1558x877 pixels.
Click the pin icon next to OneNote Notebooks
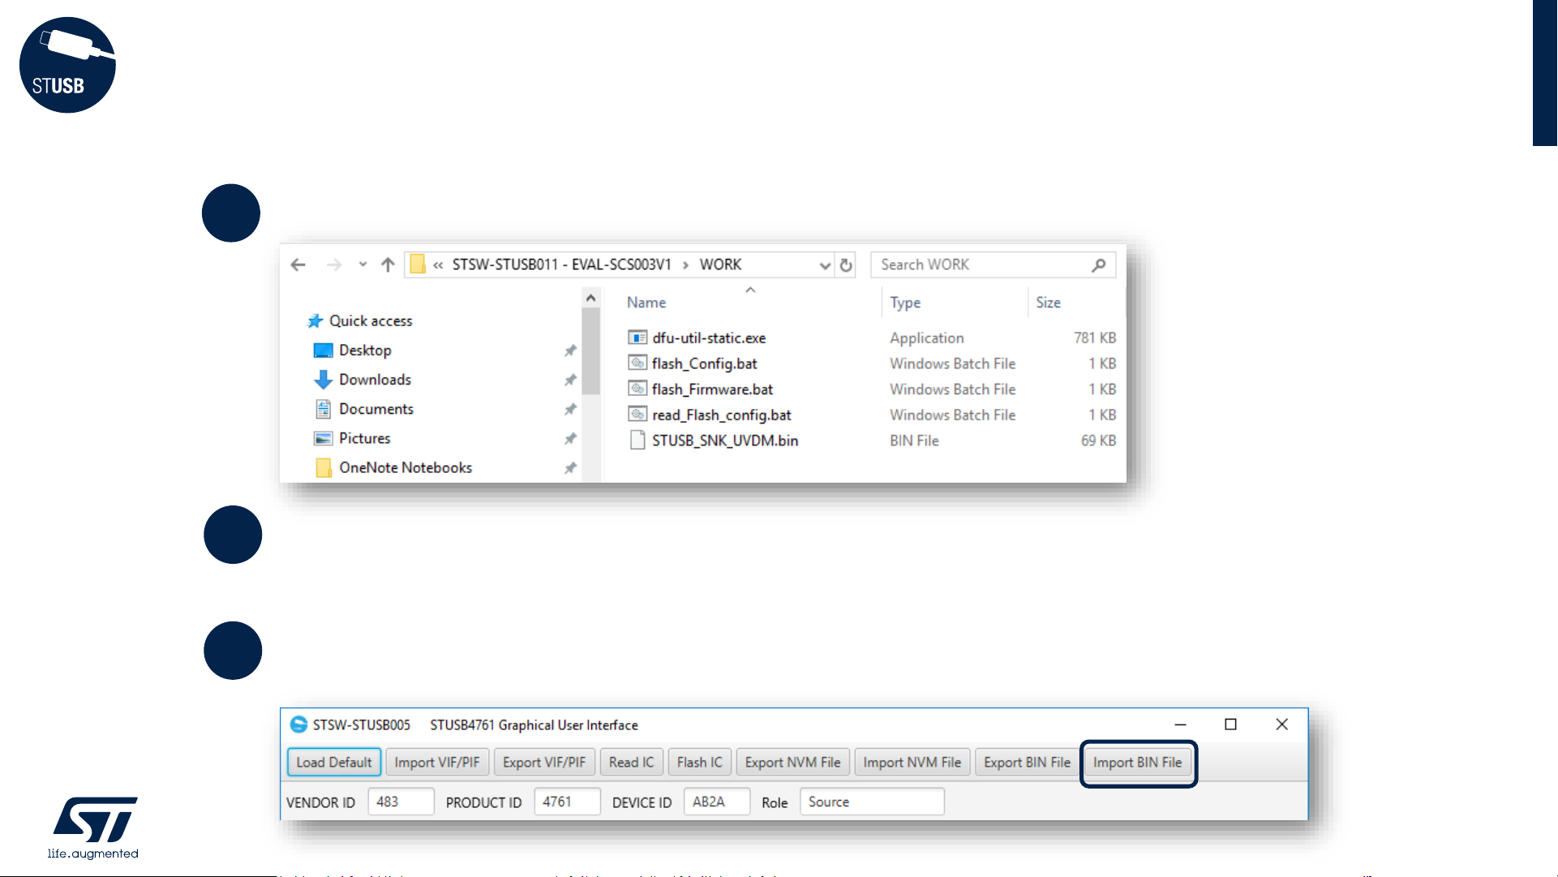coord(570,467)
